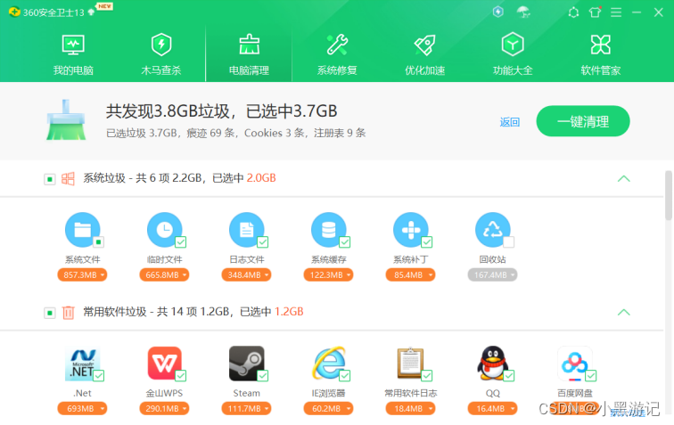The width and height of the screenshot is (674, 425).
Task: Click the IE浏览器 icon
Action: [x=328, y=364]
